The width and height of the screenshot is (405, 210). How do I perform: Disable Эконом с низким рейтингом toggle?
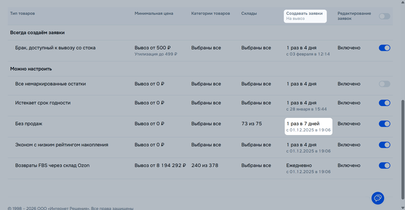(x=384, y=145)
